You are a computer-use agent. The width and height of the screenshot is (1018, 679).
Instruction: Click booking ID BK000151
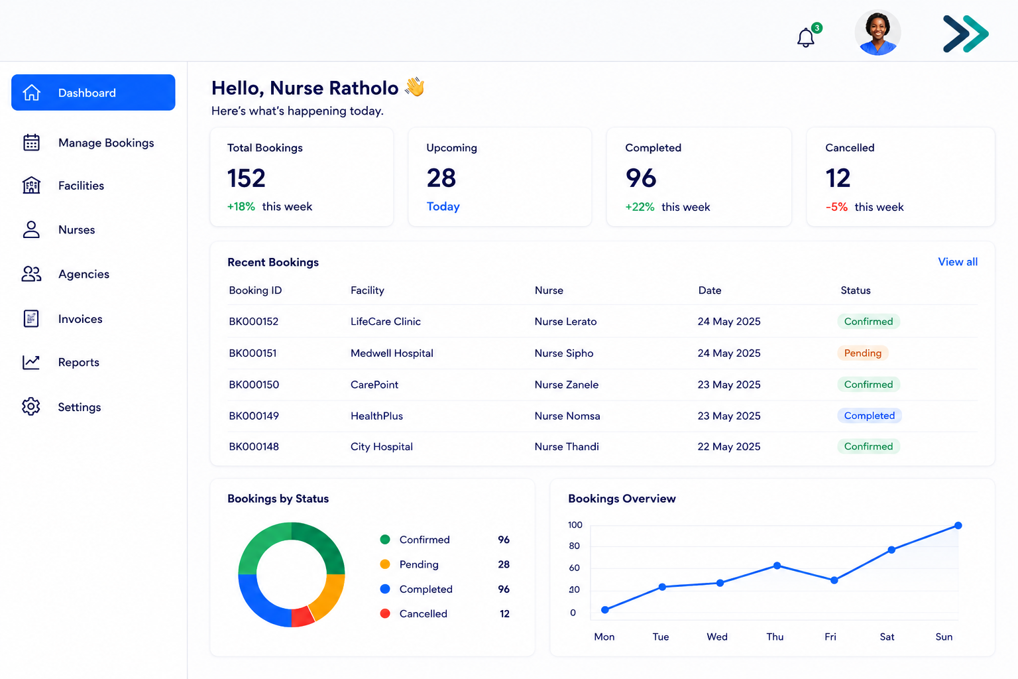[253, 353]
